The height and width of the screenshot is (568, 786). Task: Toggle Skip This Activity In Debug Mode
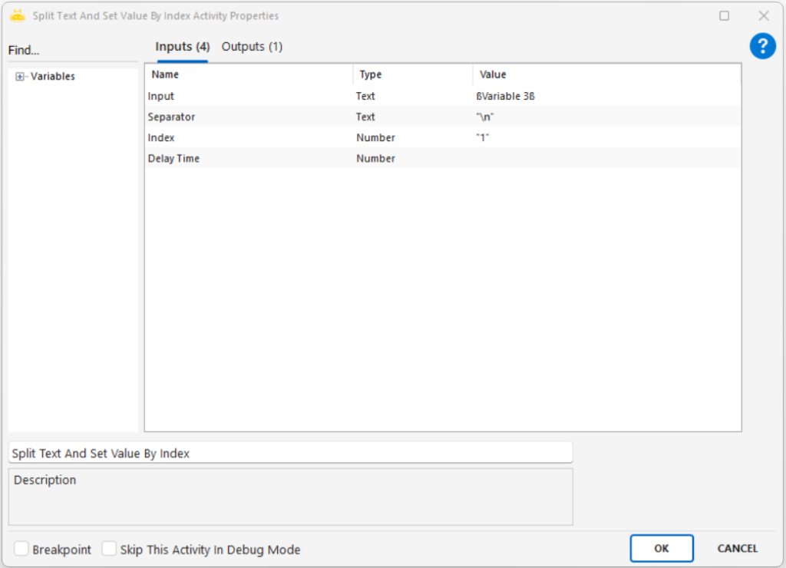(x=110, y=549)
